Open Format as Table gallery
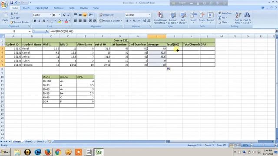 [x=173, y=18]
